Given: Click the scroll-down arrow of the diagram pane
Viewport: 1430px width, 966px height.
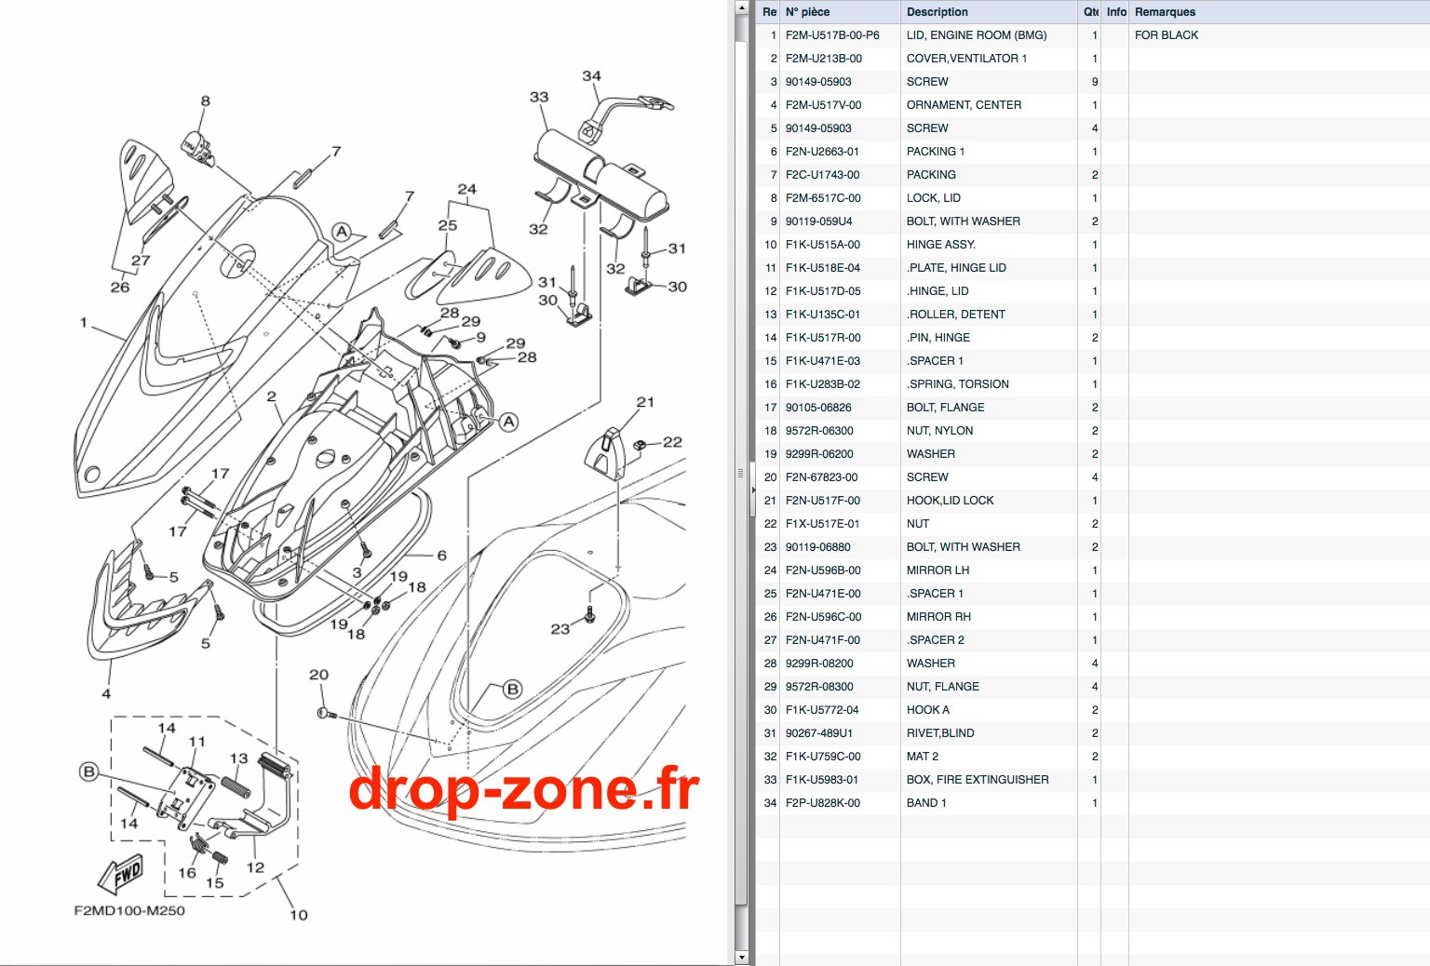Looking at the screenshot, I should click(741, 958).
